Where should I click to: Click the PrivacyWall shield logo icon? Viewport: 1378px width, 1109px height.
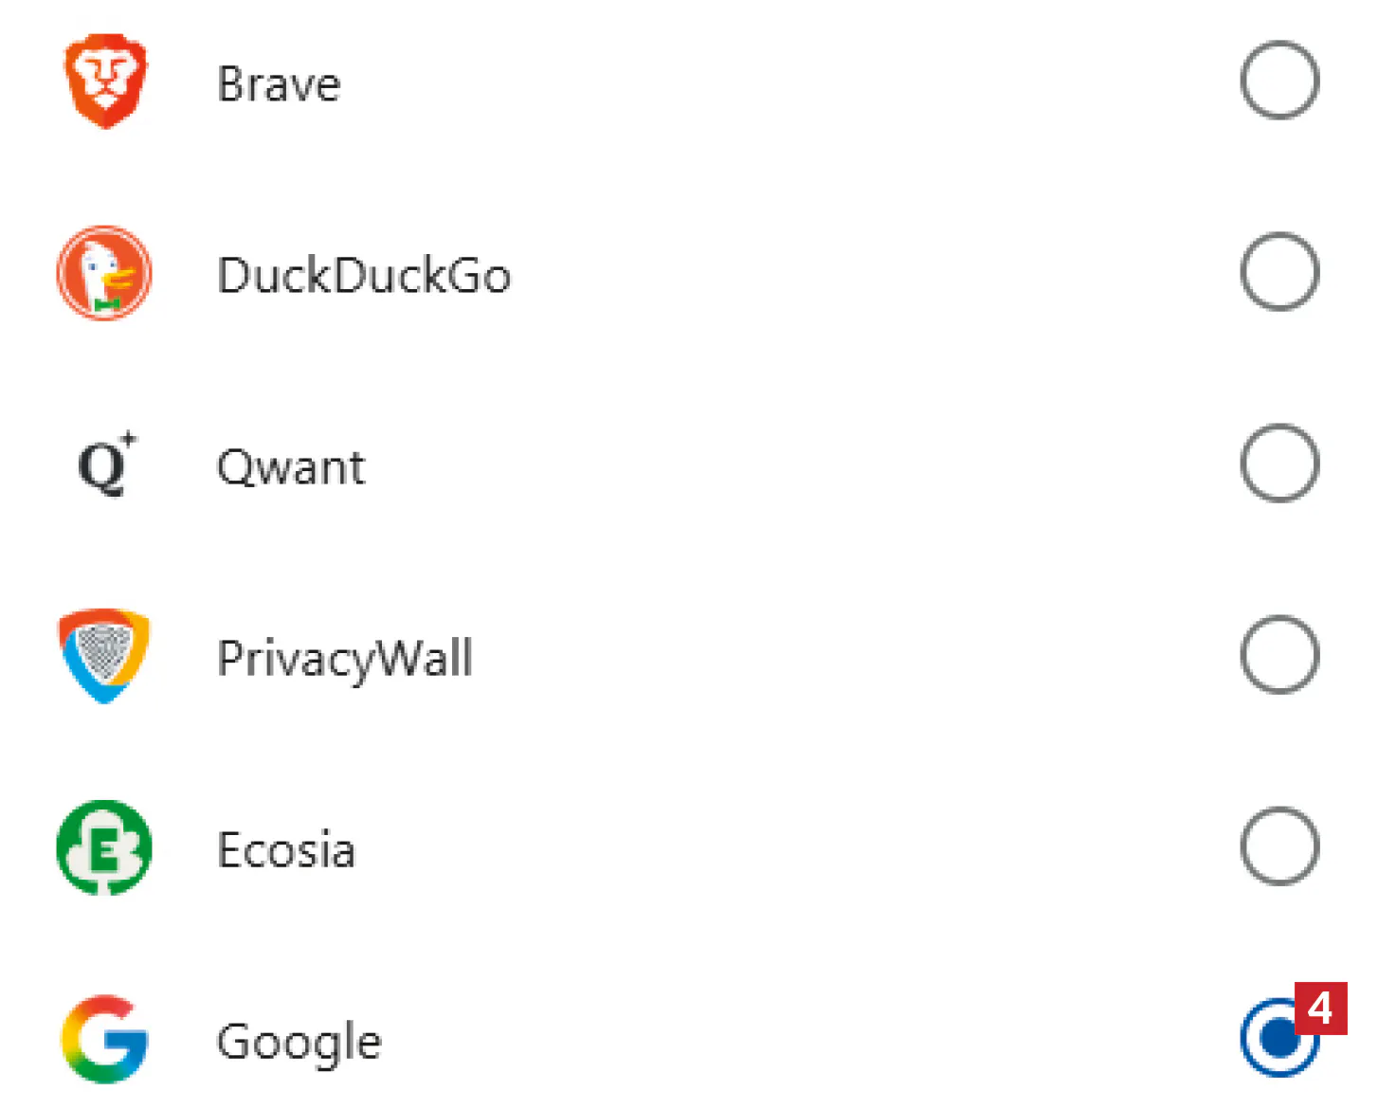(x=104, y=656)
